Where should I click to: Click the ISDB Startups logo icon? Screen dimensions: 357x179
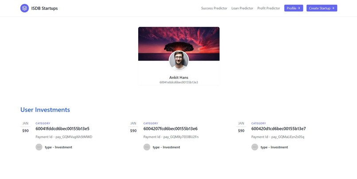pos(25,8)
